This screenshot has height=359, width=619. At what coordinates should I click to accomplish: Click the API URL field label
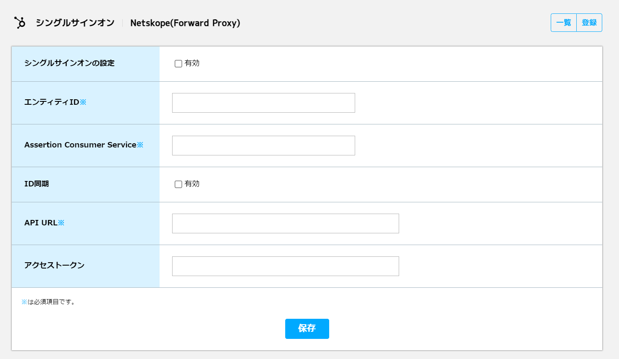point(44,223)
